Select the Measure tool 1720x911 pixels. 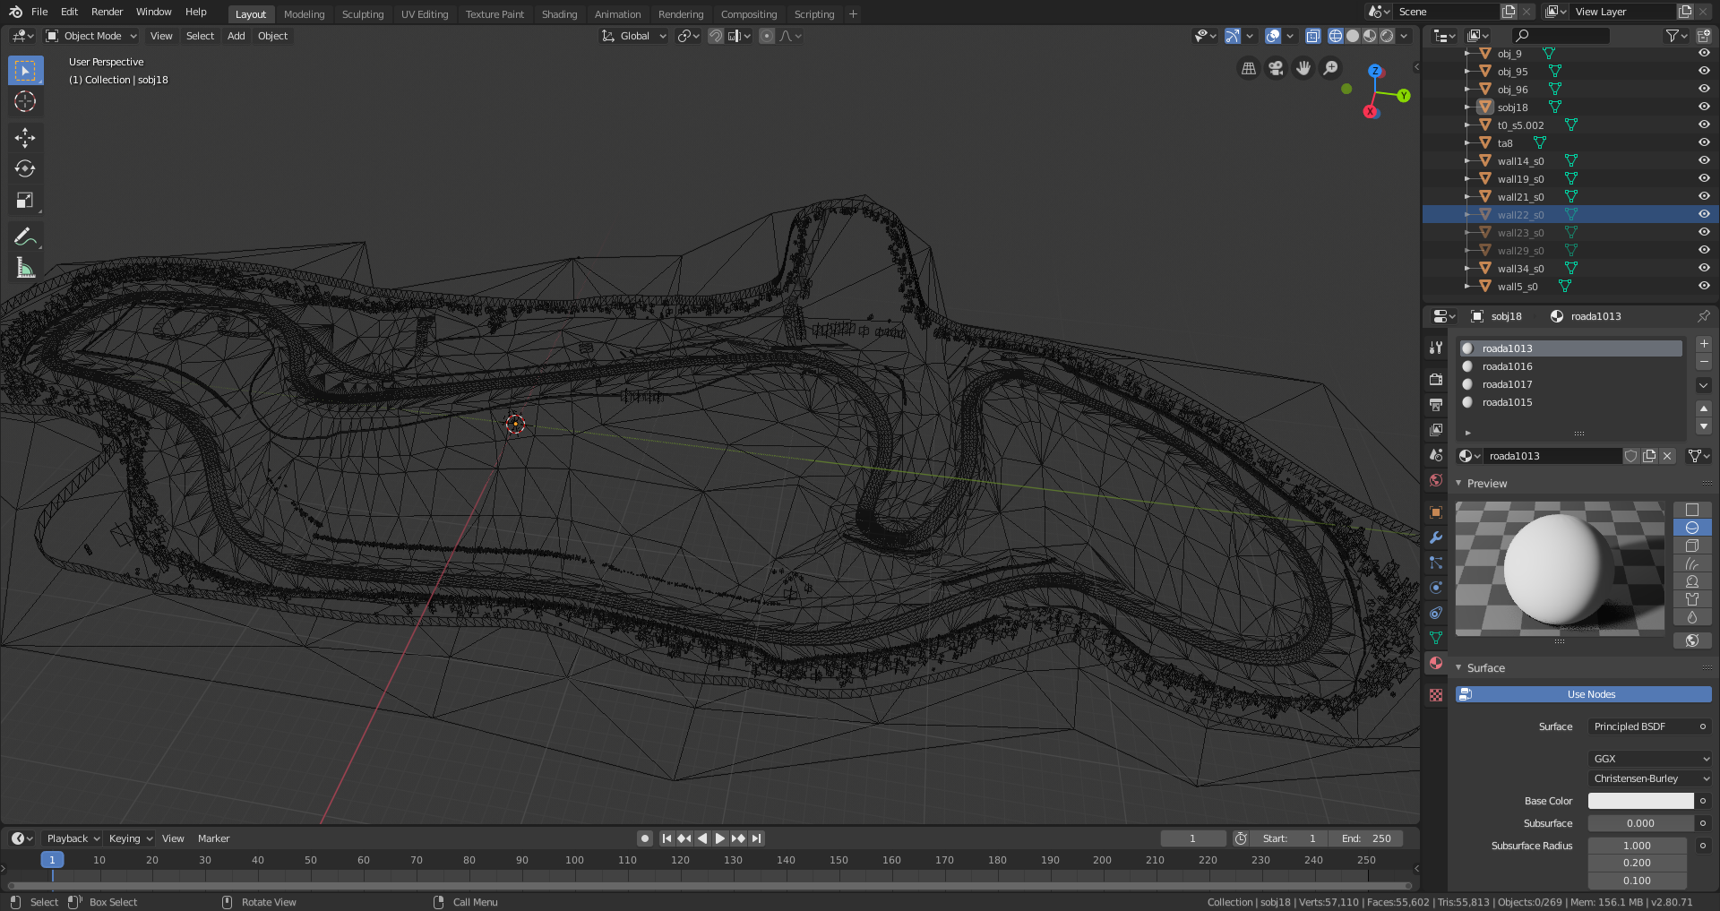[x=25, y=268]
